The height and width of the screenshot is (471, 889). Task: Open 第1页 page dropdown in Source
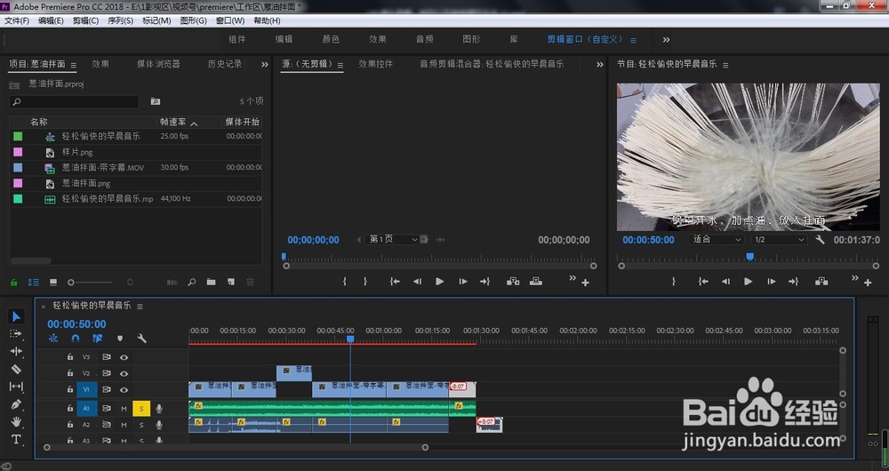click(394, 240)
